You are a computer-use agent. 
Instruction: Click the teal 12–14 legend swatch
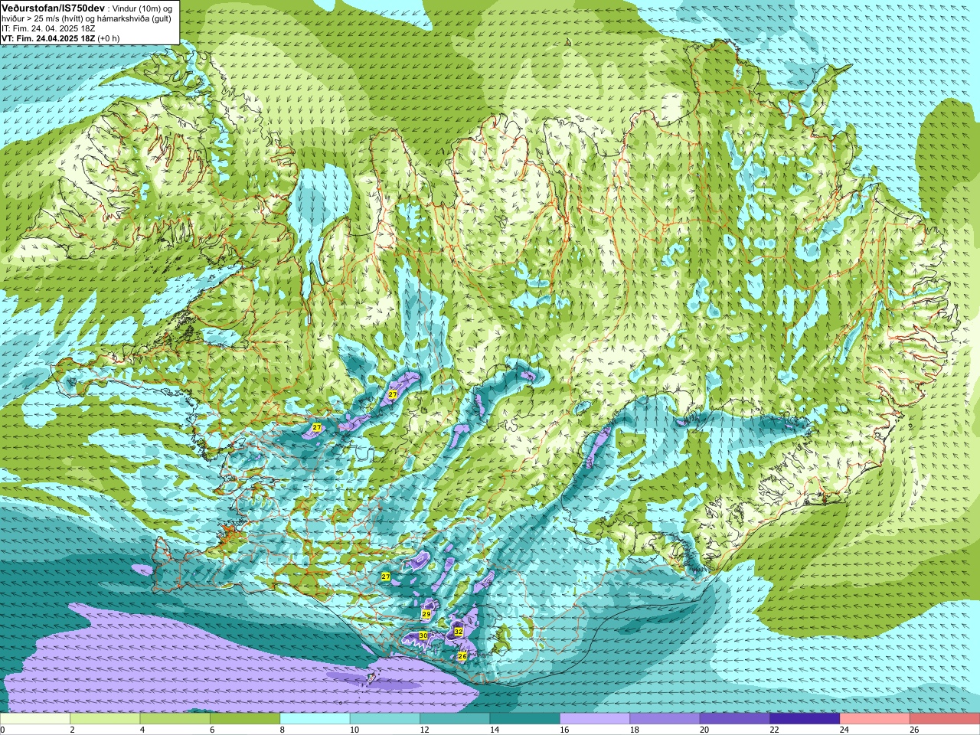tap(455, 719)
